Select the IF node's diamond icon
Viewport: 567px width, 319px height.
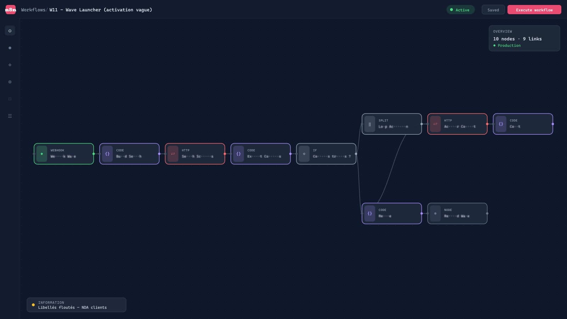304,153
